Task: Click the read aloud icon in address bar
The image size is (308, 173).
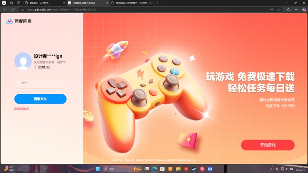Action: pos(272,9)
